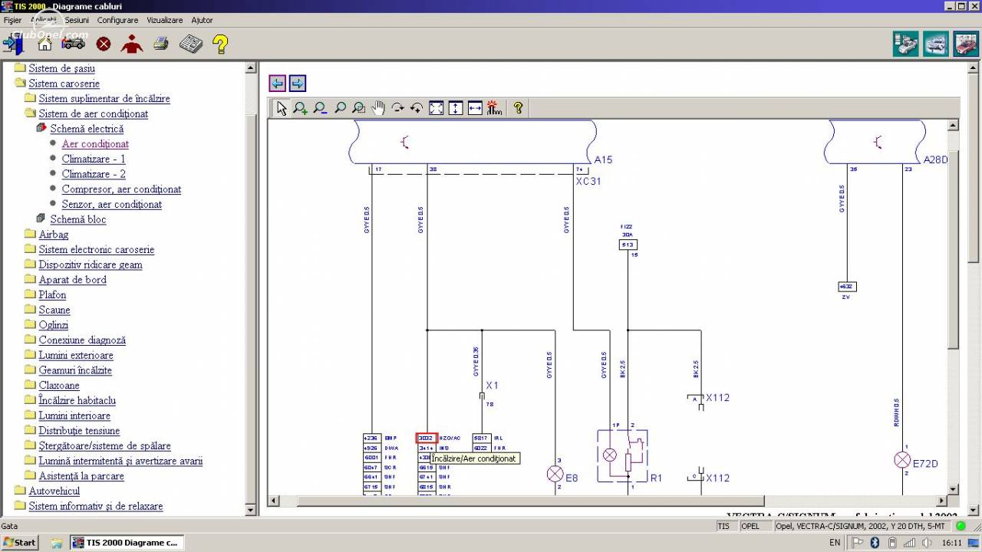The width and height of the screenshot is (982, 552).
Task: Open Sistem de şasiu folder
Action: (x=62, y=68)
